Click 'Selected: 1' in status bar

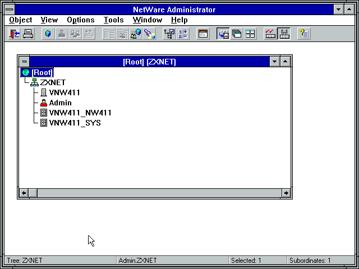point(246,261)
